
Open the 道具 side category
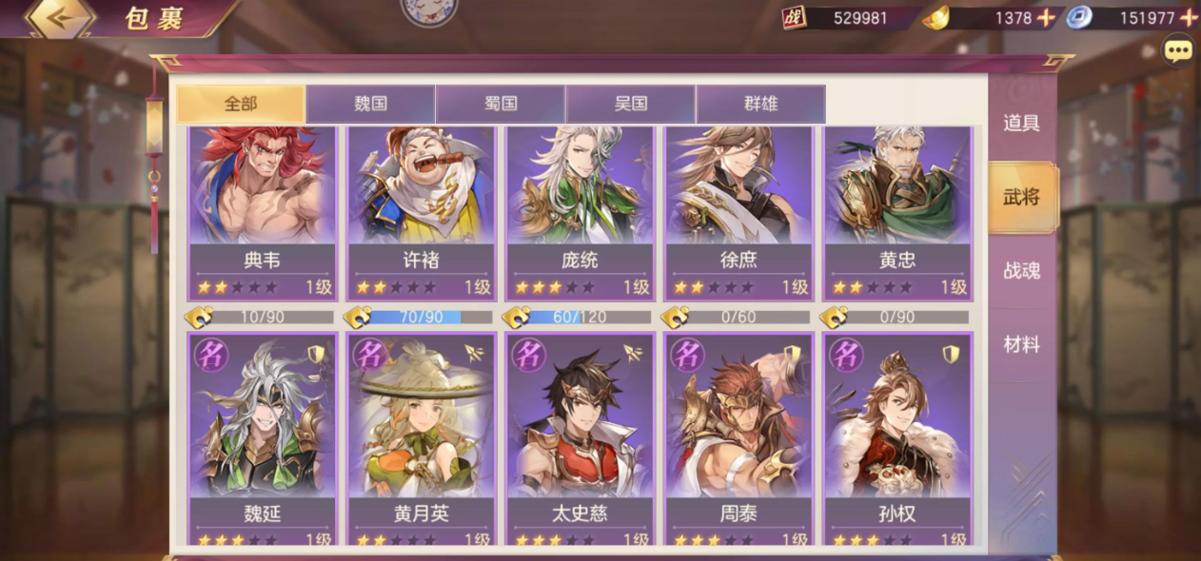point(1021,124)
